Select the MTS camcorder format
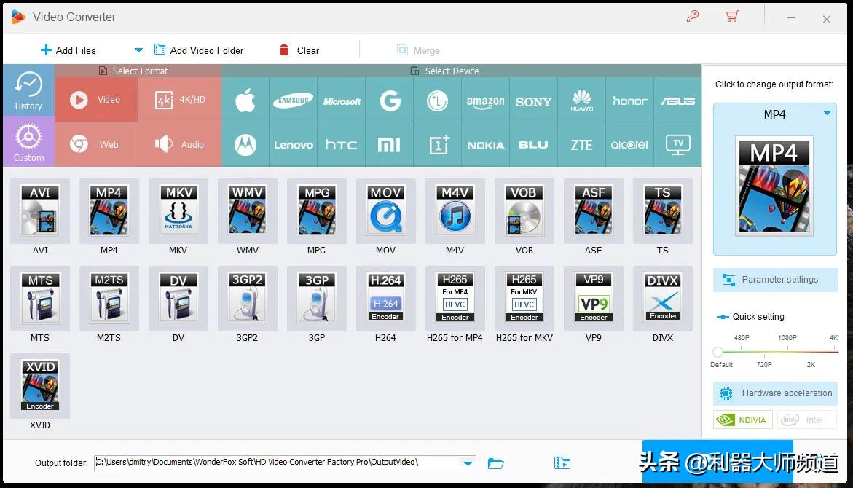Viewport: 853px width, 488px height. click(x=40, y=298)
